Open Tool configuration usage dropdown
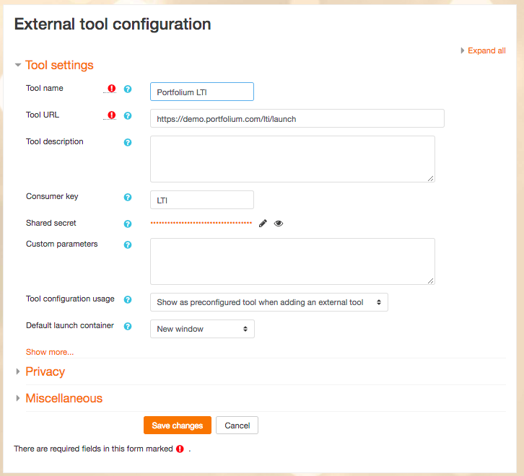The height and width of the screenshot is (476, 524). [268, 302]
